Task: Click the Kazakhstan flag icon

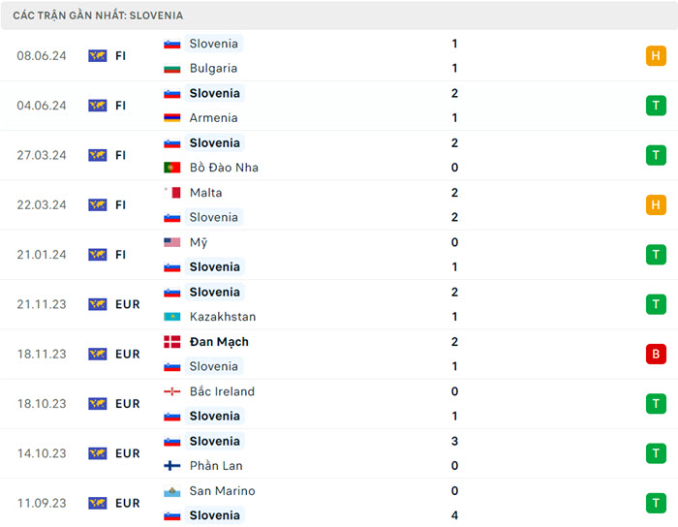Action: (172, 317)
